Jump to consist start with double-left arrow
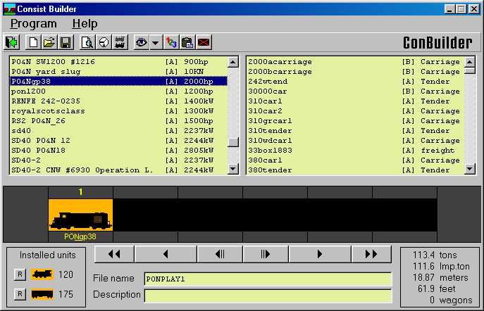 (114, 254)
